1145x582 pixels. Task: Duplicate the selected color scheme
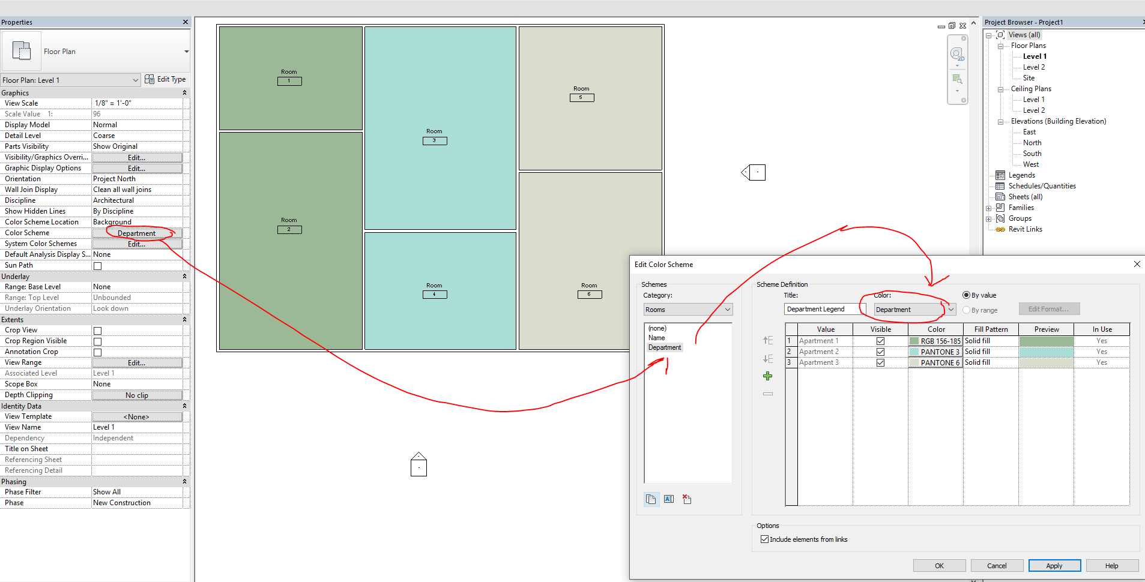point(651,499)
